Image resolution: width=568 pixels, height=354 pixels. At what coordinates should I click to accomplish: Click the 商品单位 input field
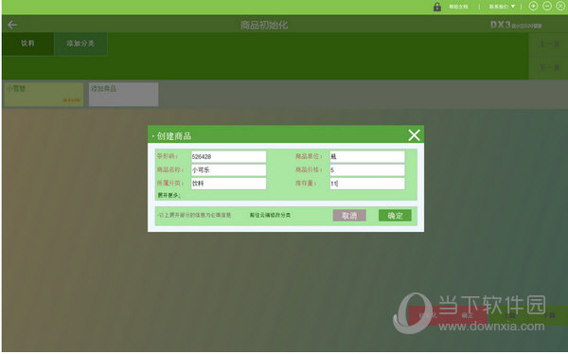(367, 156)
